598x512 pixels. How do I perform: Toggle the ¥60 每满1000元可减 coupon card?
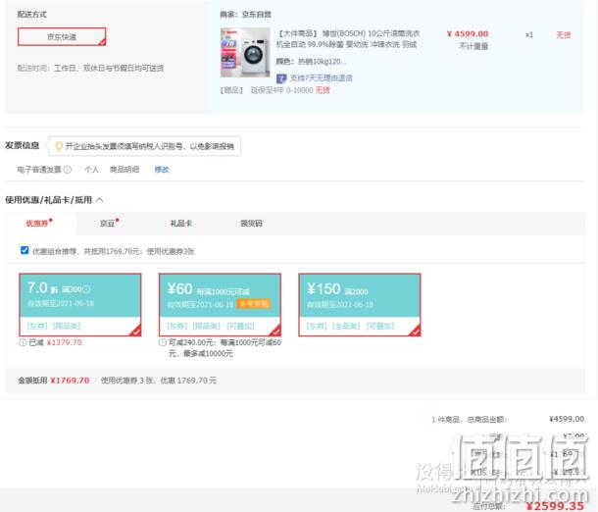point(220,305)
